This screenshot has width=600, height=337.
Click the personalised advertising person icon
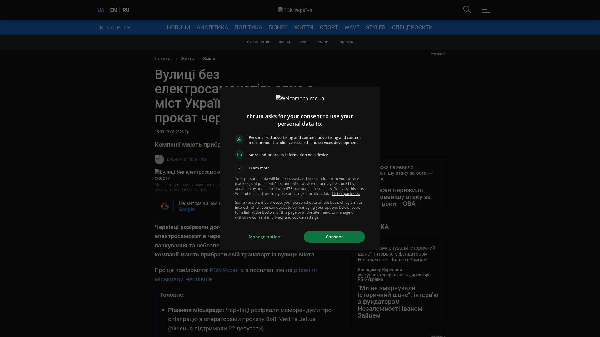[x=239, y=139]
